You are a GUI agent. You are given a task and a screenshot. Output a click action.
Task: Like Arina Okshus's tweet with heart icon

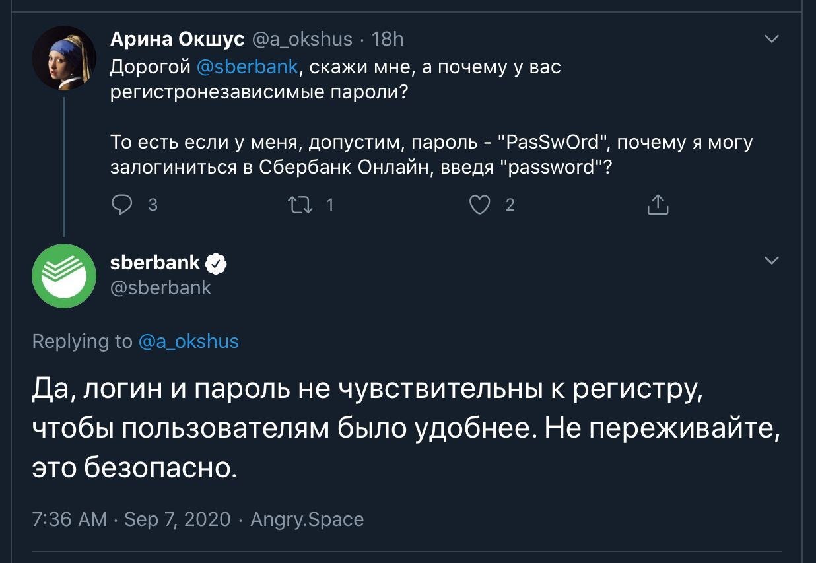pyautogui.click(x=479, y=205)
